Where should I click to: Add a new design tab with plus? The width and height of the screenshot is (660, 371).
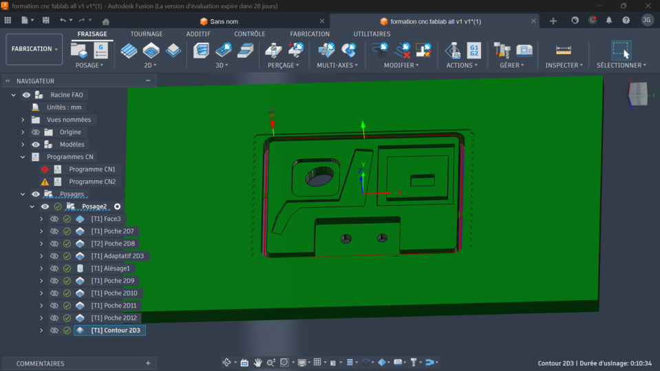[x=553, y=21]
